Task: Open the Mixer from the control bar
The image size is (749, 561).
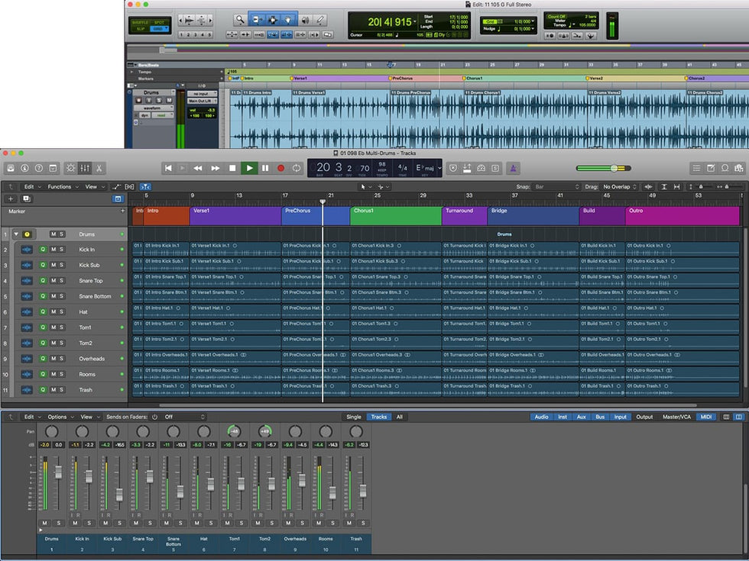Action: point(85,168)
